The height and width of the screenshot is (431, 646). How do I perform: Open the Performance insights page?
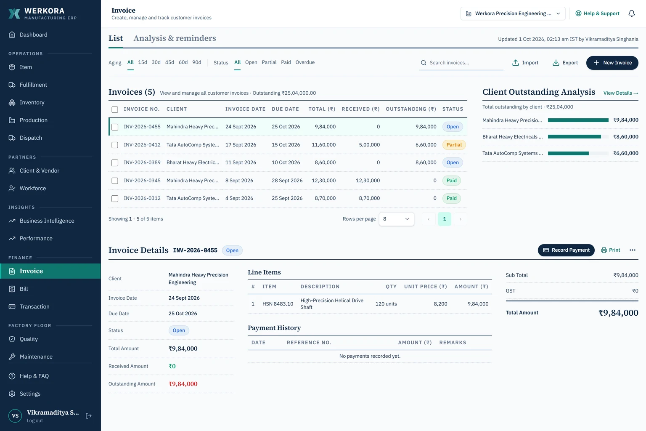pos(50,238)
